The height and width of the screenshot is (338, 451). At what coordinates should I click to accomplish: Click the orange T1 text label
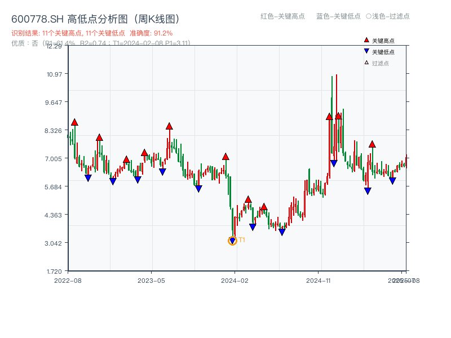coord(242,240)
